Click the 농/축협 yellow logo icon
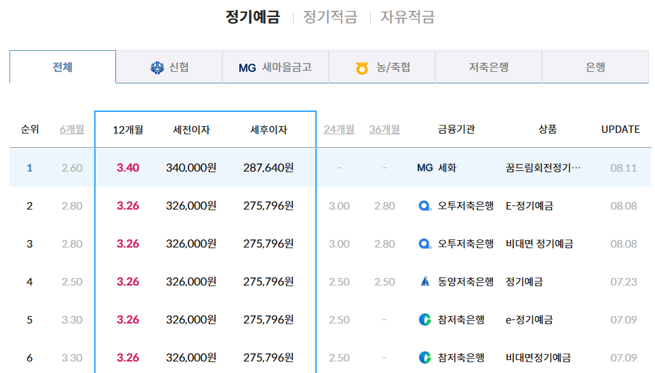This screenshot has width=655, height=373. pos(362,68)
